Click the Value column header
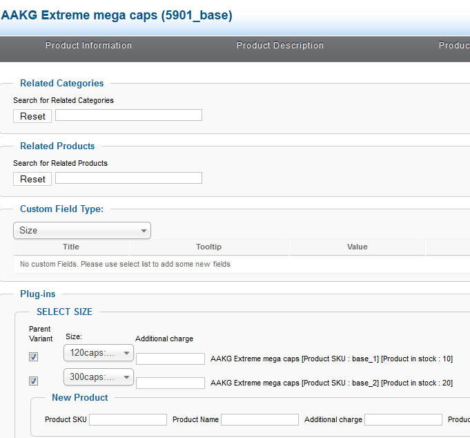 click(358, 247)
